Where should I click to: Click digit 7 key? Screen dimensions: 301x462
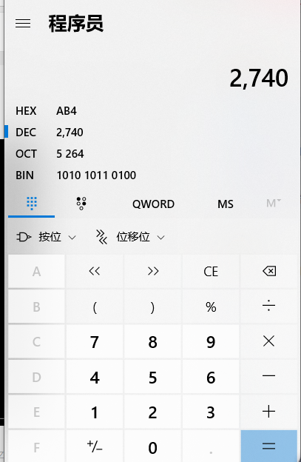pyautogui.click(x=95, y=342)
